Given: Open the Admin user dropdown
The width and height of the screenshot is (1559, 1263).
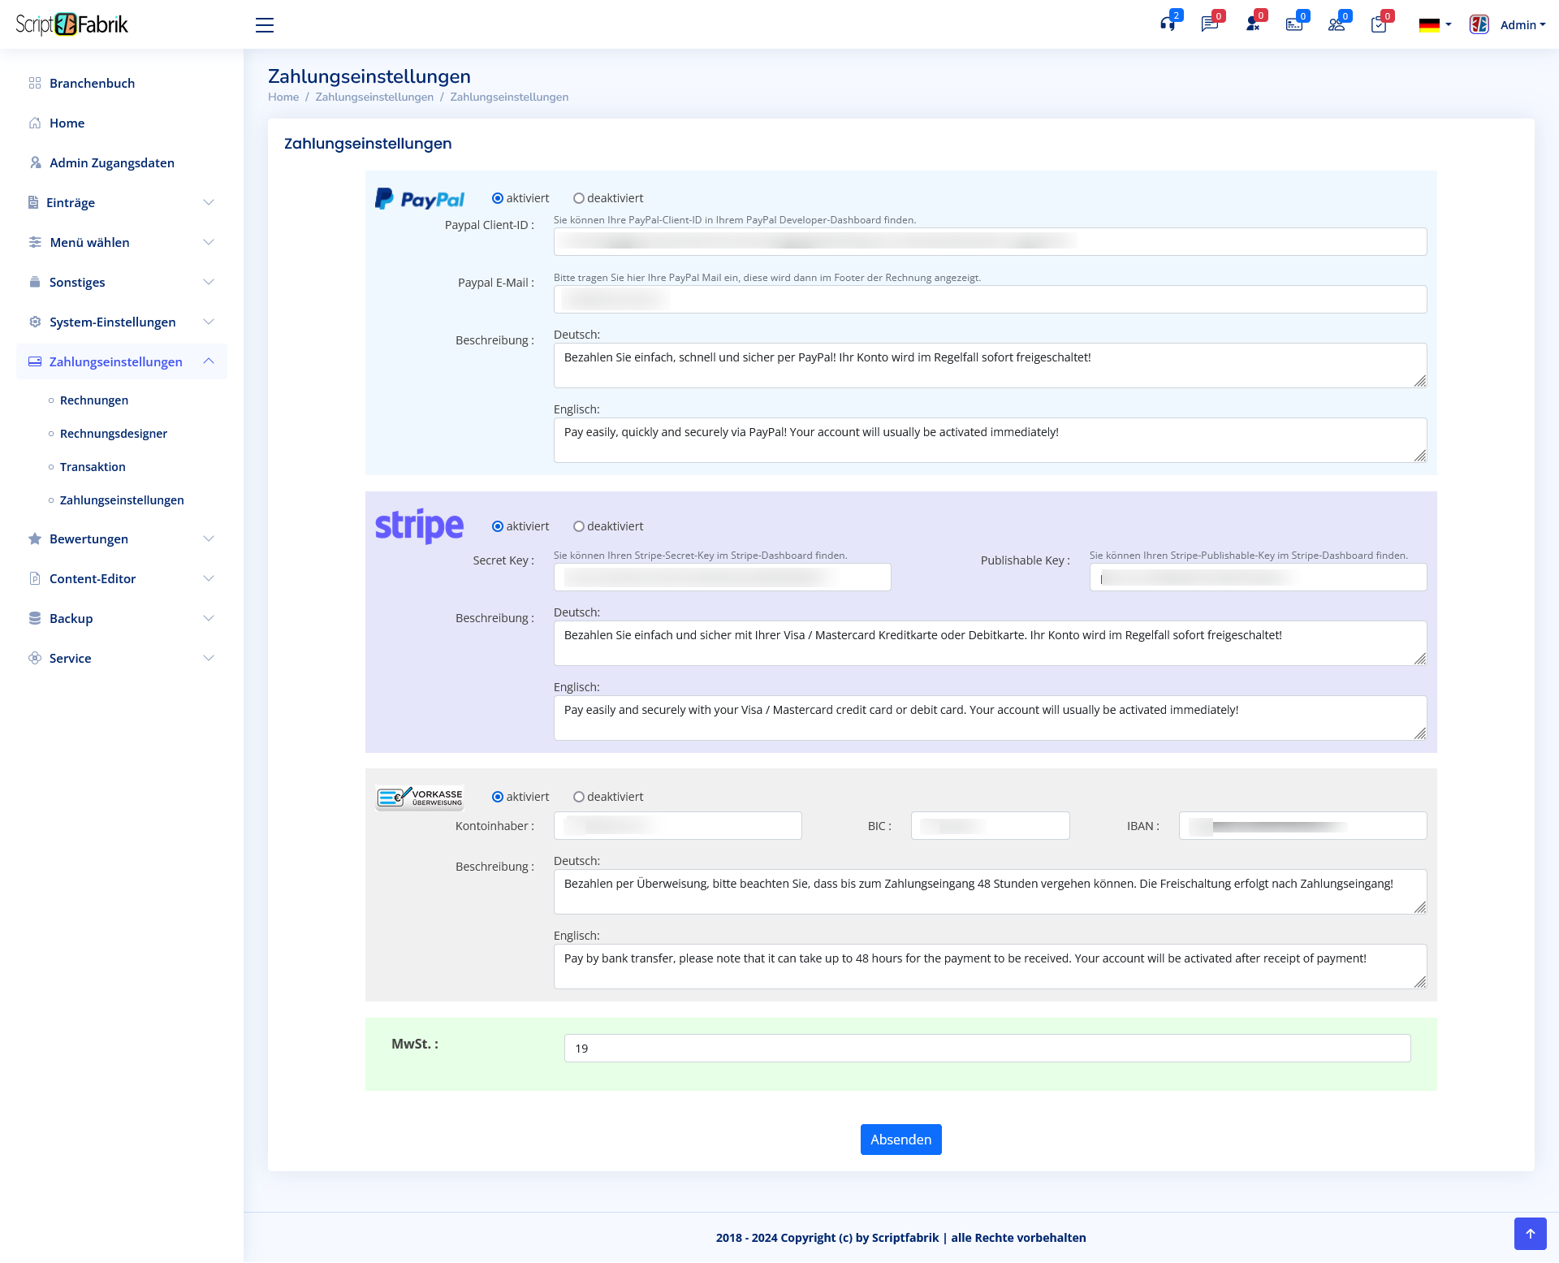Looking at the screenshot, I should (1523, 25).
